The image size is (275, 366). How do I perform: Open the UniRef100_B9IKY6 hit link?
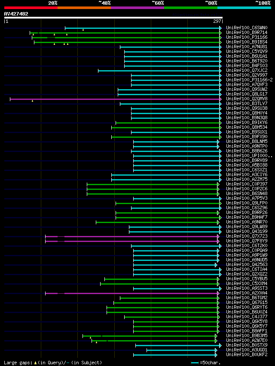(247, 123)
